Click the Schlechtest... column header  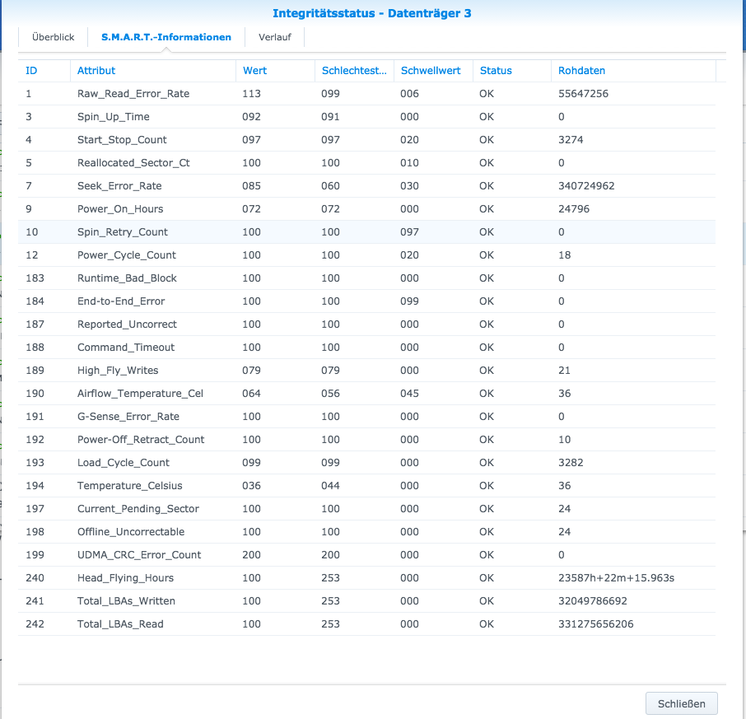354,71
